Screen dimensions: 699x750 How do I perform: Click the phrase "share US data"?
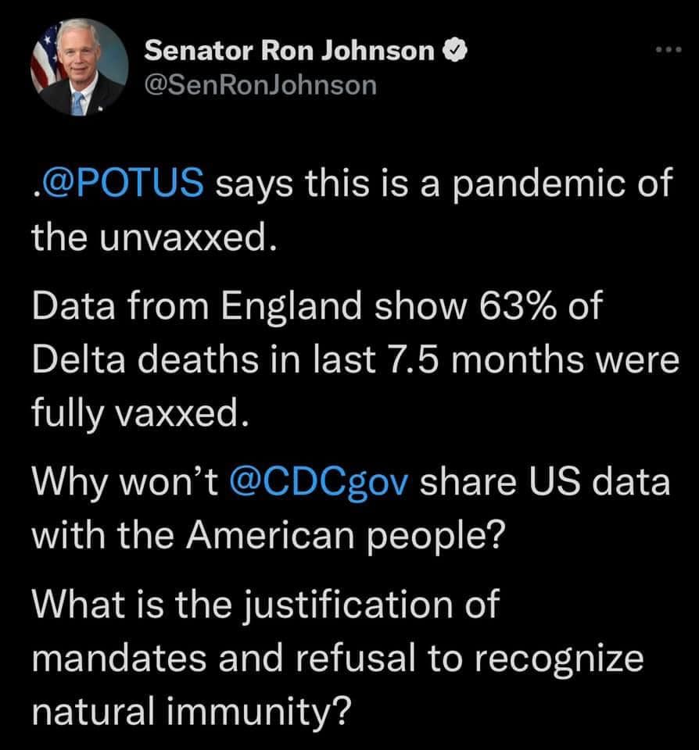coord(545,480)
